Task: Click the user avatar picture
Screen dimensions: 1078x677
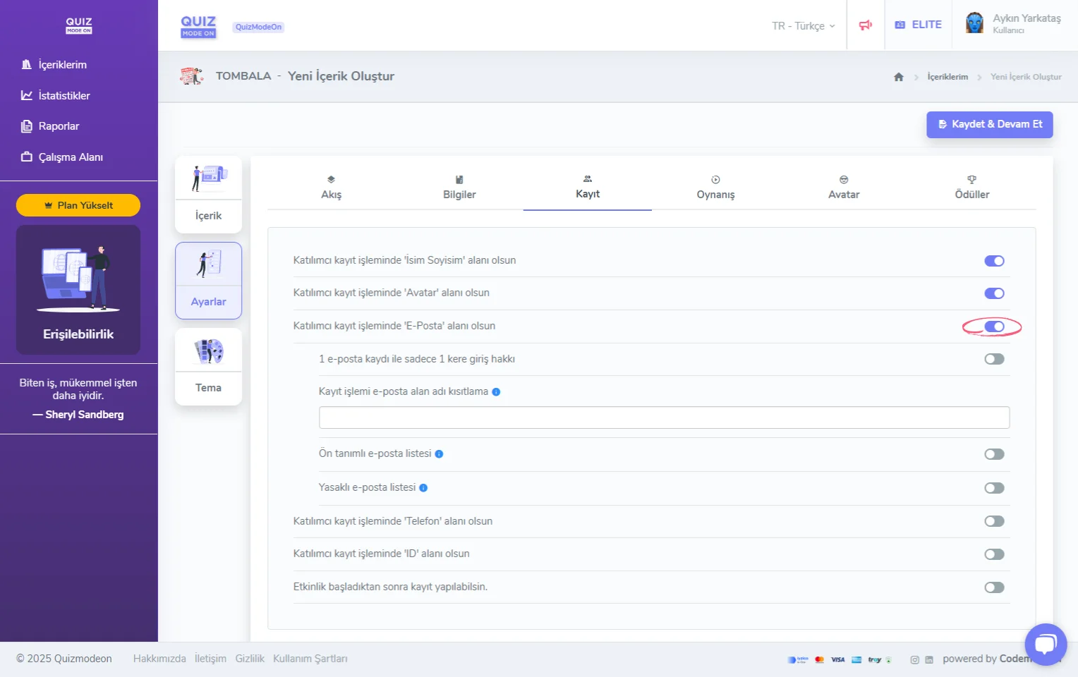Action: 974,23
